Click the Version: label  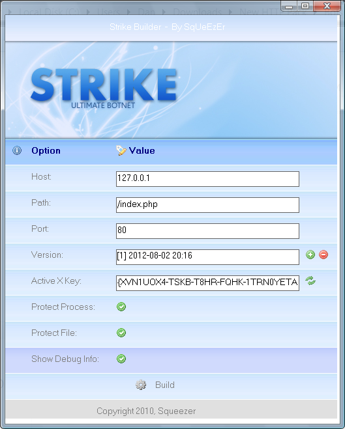[47, 255]
